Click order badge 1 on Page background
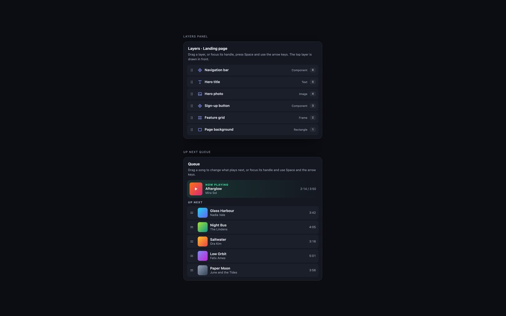Screen dimensions: 506x316 [313, 130]
